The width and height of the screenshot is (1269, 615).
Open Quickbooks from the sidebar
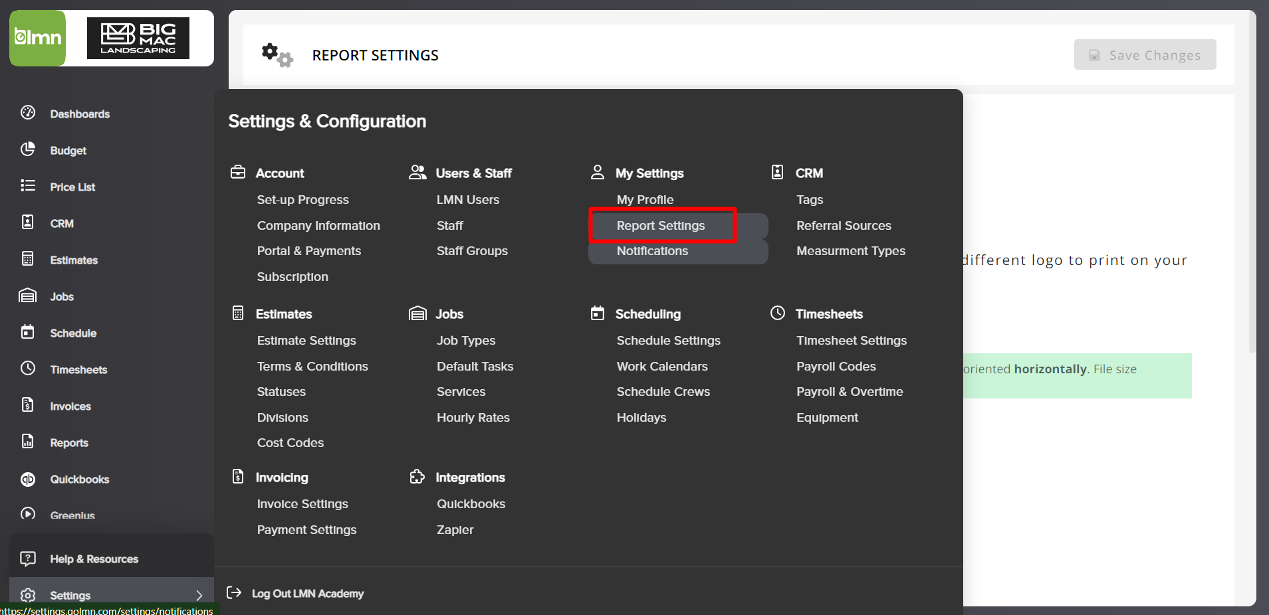coord(80,479)
